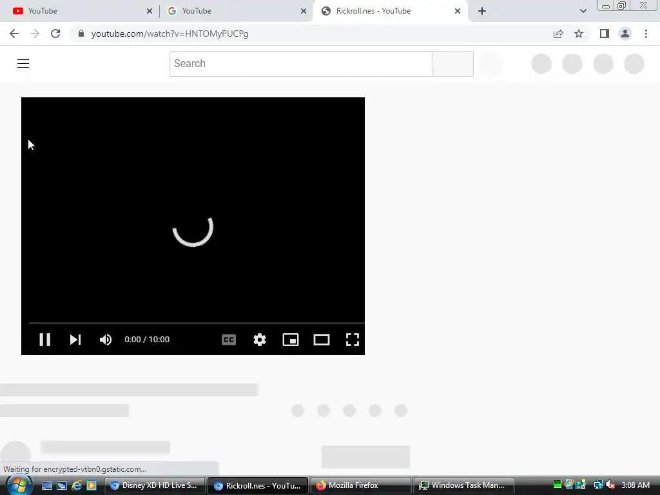Open the network tray icon
This screenshot has width=660, height=495.
tap(598, 485)
